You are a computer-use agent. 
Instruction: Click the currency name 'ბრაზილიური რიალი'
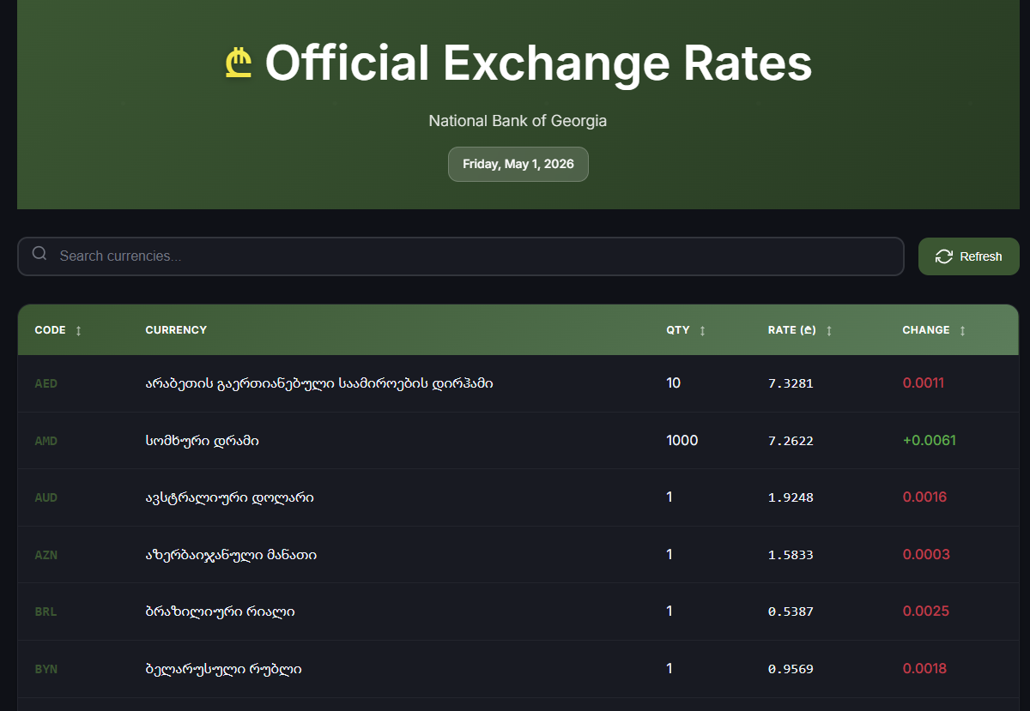[221, 612]
